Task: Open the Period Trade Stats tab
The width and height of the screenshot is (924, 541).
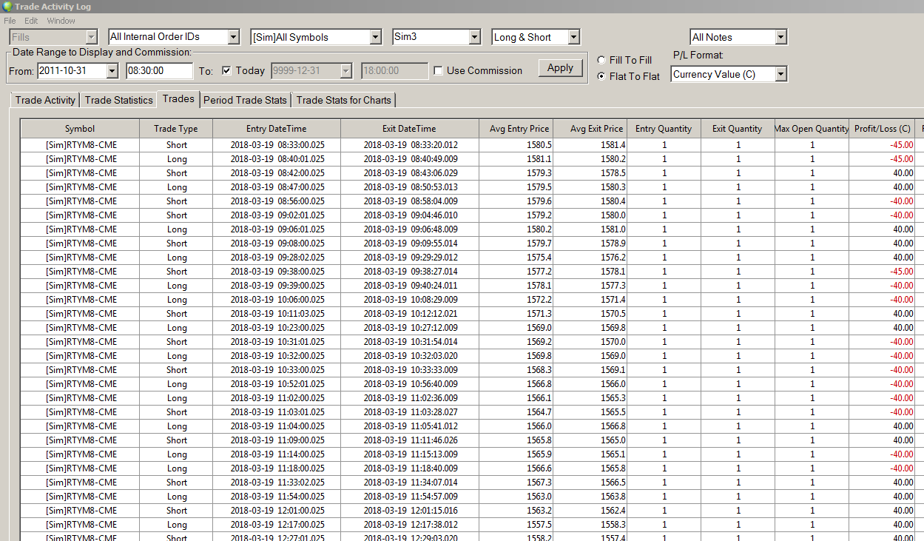Action: click(x=245, y=100)
